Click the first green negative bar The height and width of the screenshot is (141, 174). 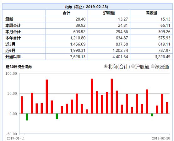[27, 117]
